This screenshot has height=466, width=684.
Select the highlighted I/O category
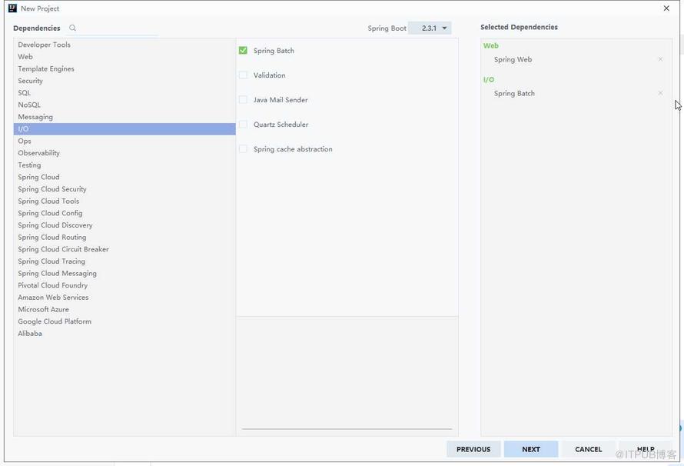click(125, 128)
